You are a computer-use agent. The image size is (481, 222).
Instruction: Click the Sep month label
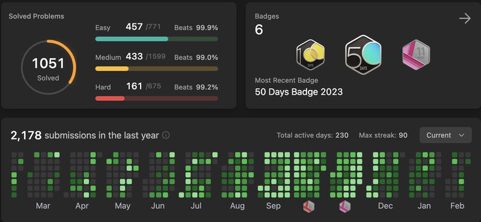pos(274,206)
